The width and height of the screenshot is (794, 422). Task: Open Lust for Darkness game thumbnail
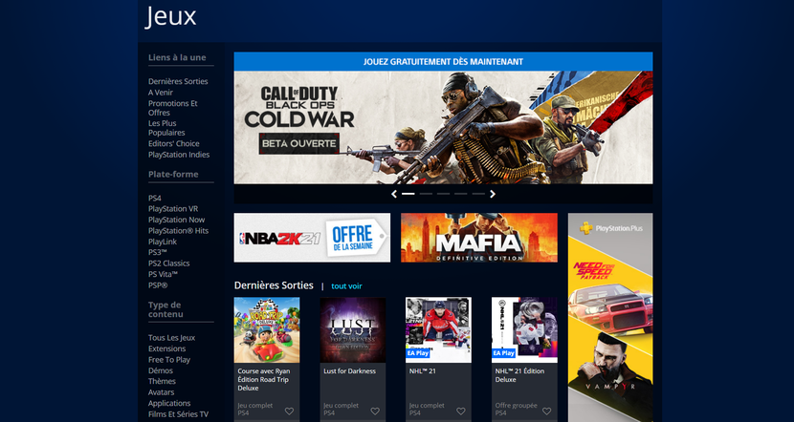coord(353,329)
